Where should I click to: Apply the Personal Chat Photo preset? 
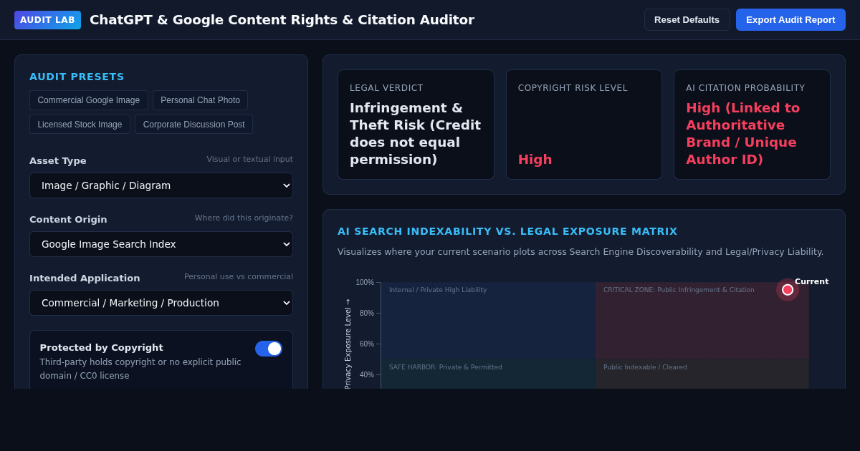click(200, 100)
